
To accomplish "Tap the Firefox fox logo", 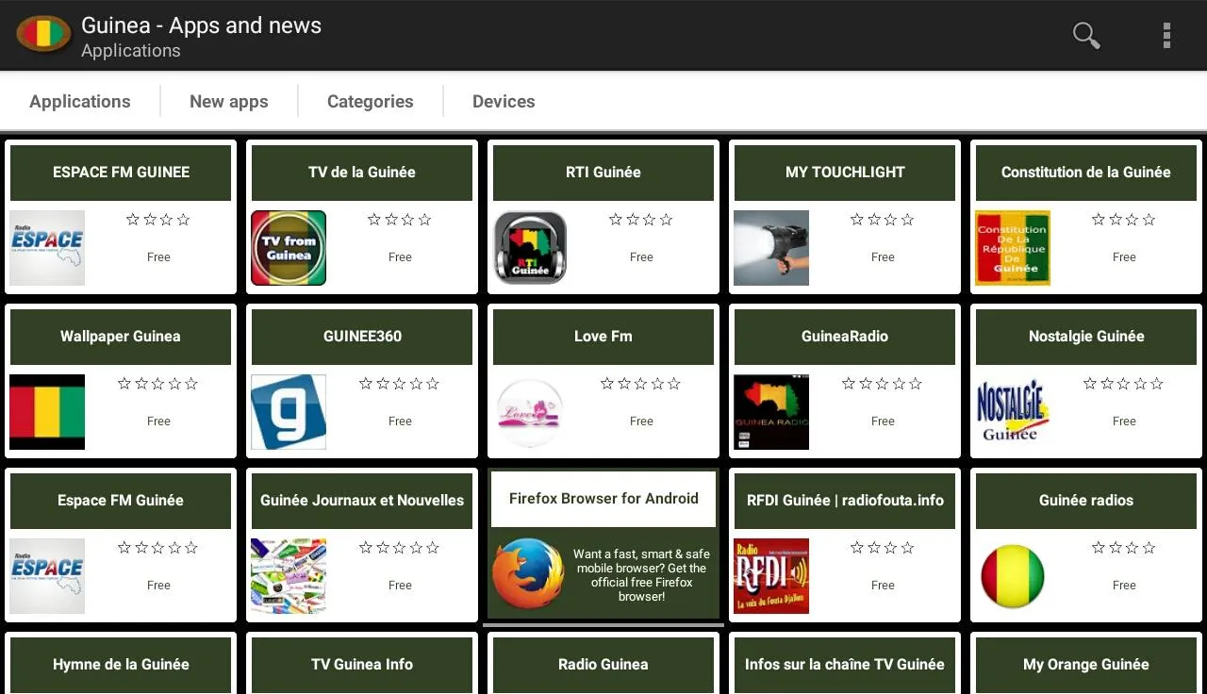I will 528,573.
